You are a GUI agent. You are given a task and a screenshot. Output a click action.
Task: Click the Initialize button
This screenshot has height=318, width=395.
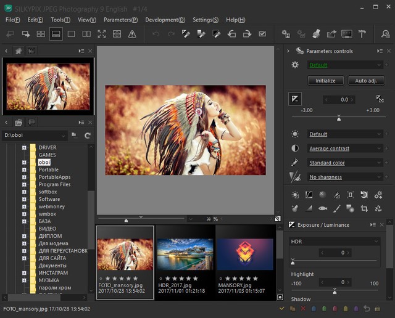pos(325,81)
